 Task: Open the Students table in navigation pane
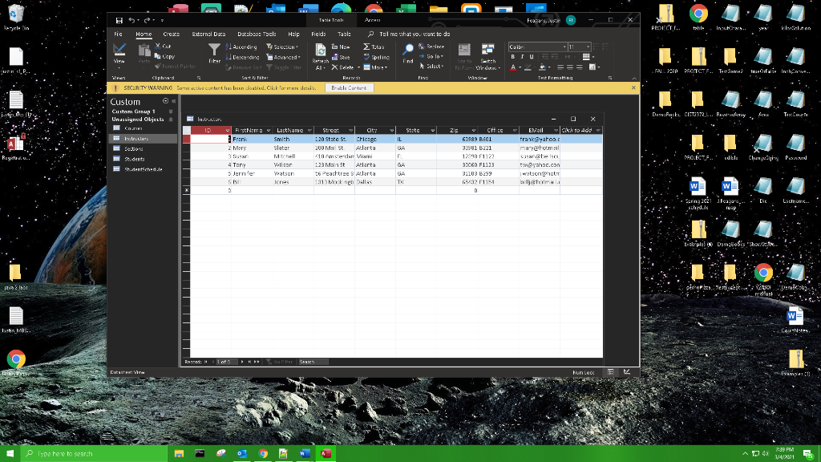click(x=134, y=159)
